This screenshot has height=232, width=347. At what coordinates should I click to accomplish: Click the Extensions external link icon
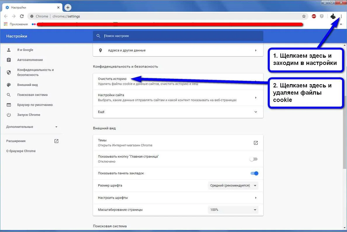(x=56, y=141)
